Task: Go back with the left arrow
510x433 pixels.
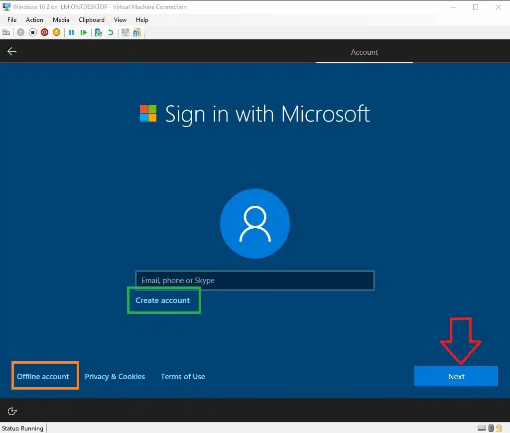Action: (12, 51)
